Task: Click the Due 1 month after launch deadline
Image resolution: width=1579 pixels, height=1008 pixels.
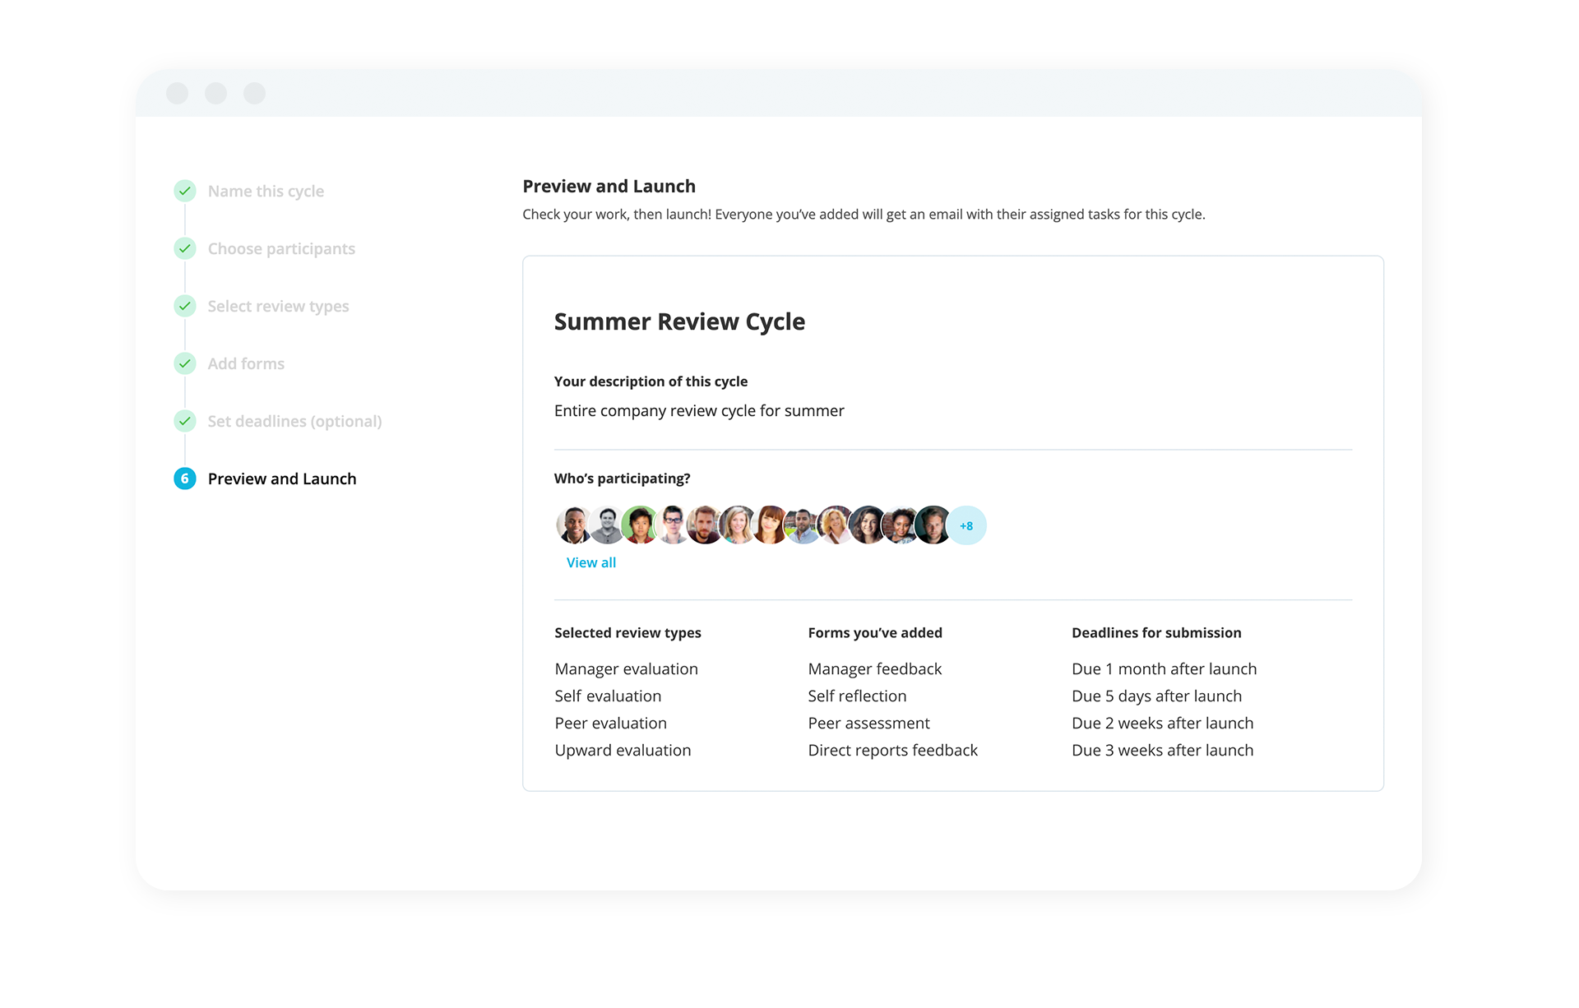Action: 1164,668
